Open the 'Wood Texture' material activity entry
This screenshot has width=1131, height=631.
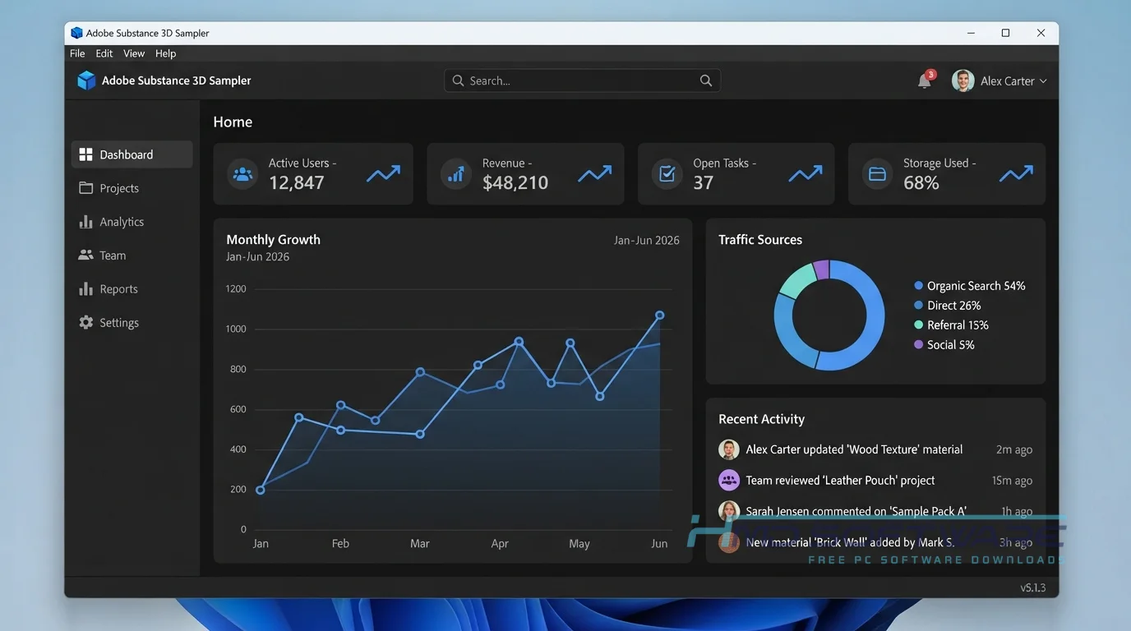click(x=875, y=449)
